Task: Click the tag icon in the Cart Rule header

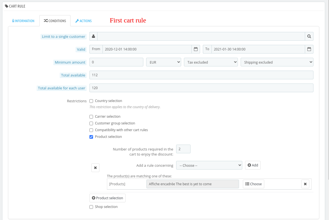Action: click(7, 6)
